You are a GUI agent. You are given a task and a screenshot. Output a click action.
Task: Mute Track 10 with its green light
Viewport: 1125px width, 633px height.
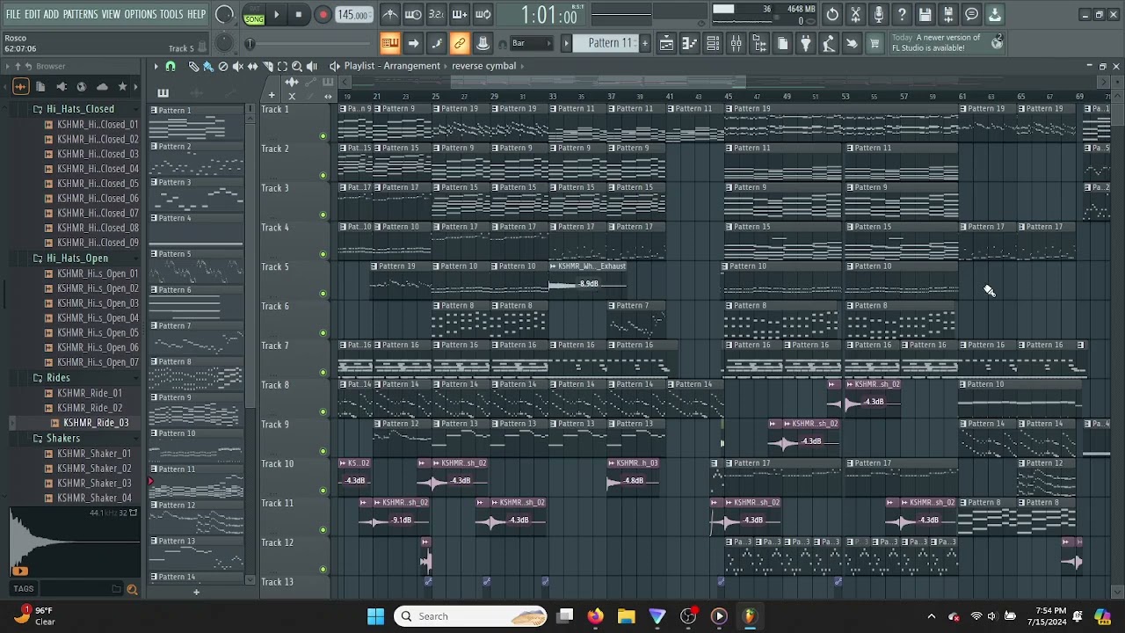[x=323, y=491]
